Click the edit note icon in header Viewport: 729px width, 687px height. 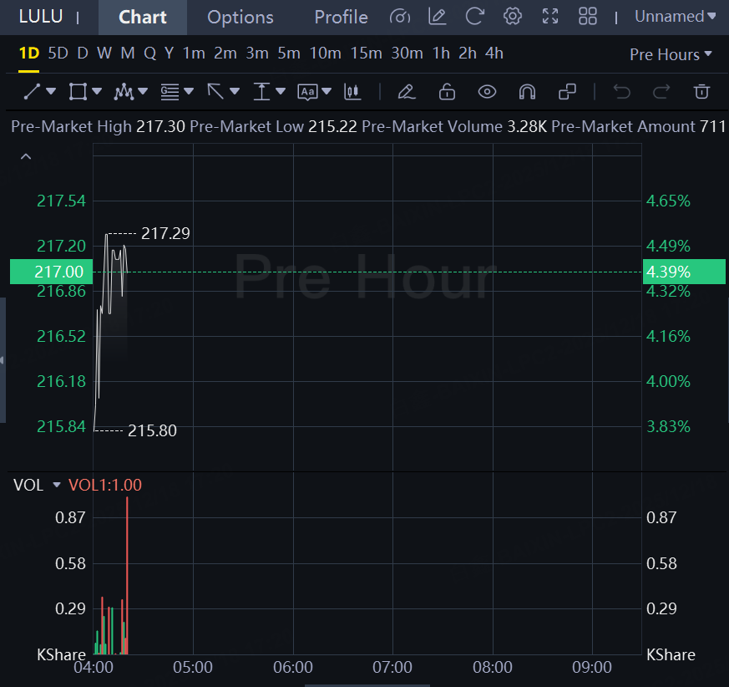click(438, 16)
